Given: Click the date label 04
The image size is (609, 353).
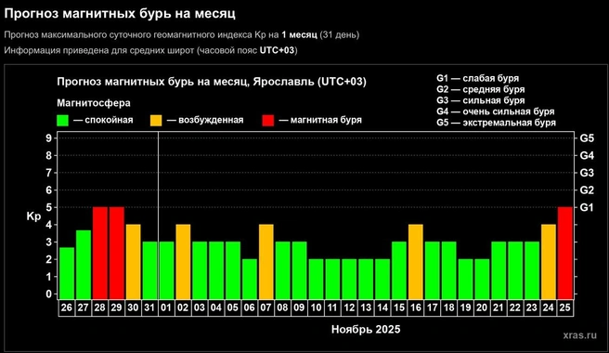Looking at the screenshot, I should [x=216, y=307].
